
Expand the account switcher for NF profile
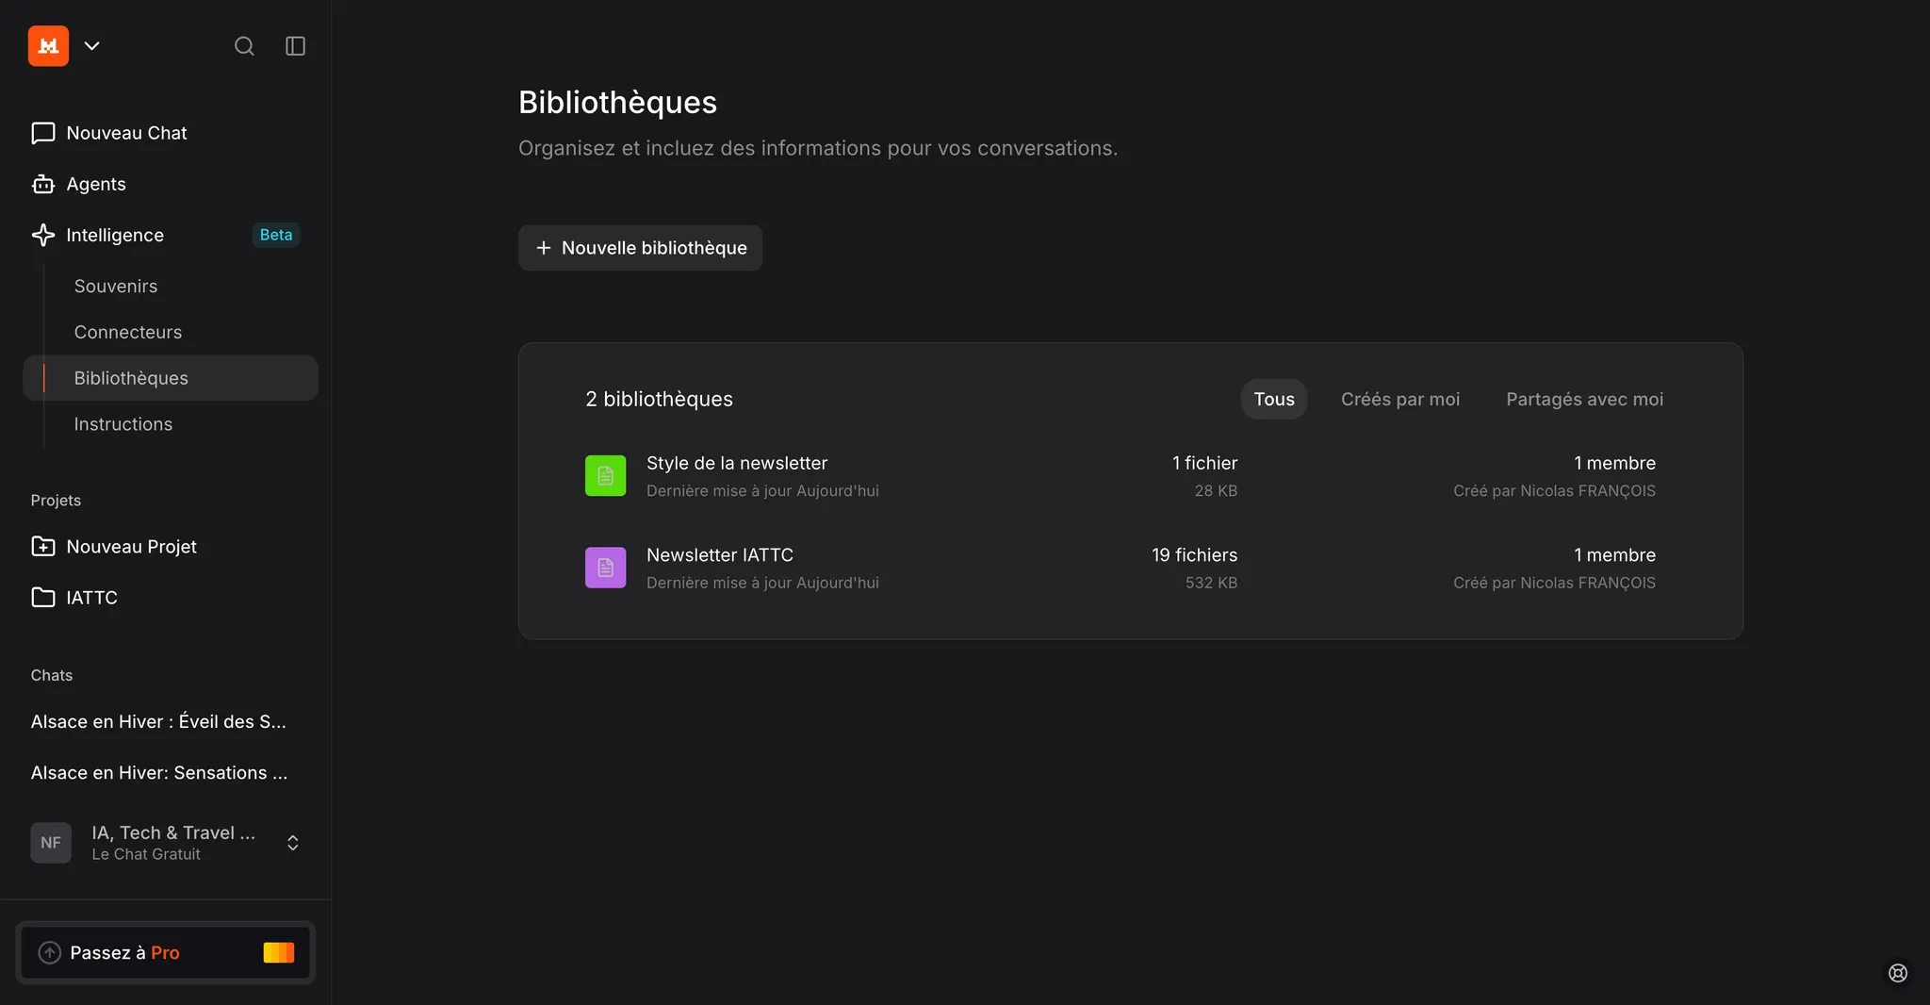tap(292, 843)
